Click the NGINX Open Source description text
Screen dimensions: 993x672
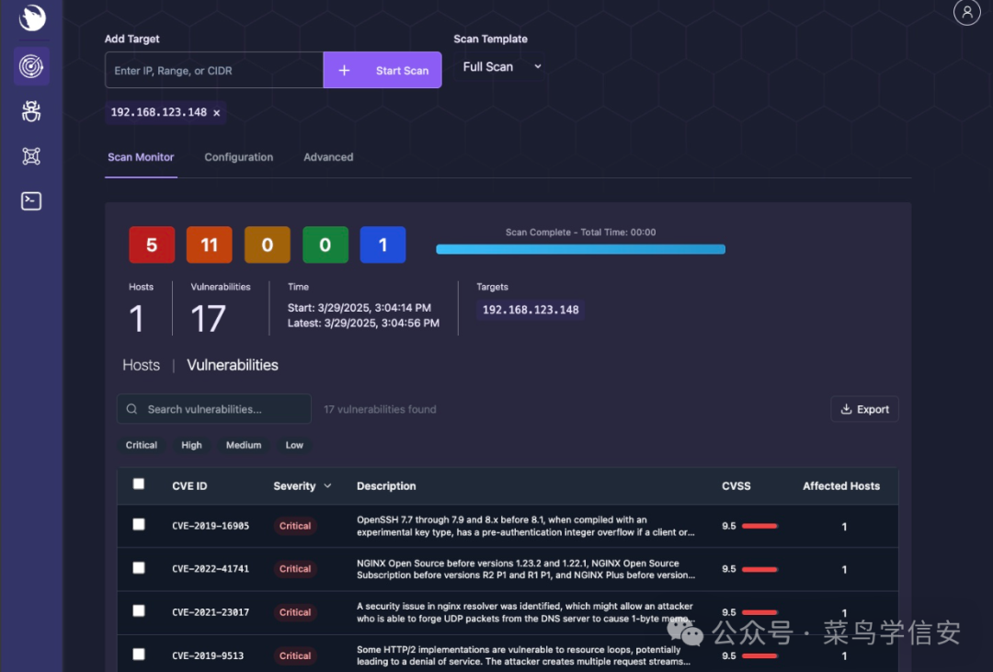(x=526, y=569)
